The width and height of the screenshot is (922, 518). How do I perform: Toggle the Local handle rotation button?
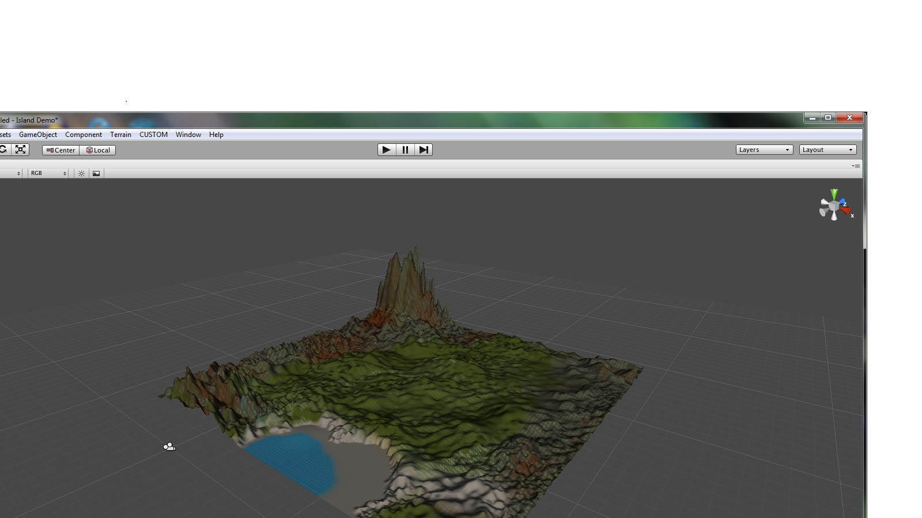tap(97, 150)
